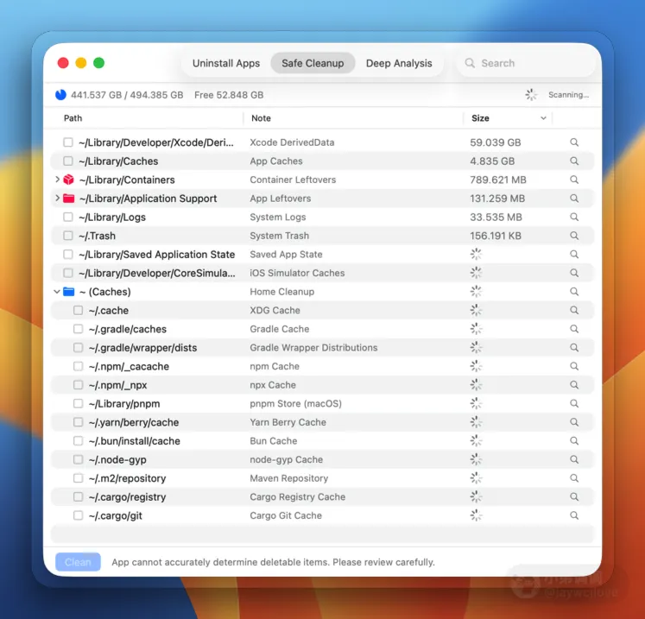Tick the CoreSimulator path checkbox
645x619 pixels.
pyautogui.click(x=68, y=273)
